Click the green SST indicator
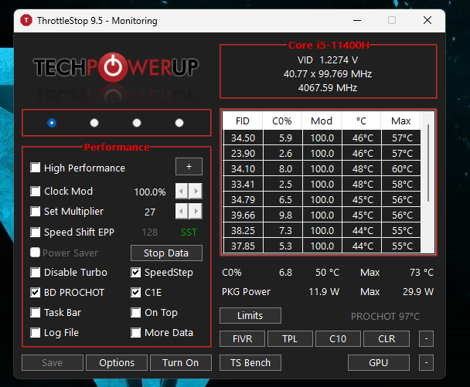The height and width of the screenshot is (387, 470). (x=189, y=233)
